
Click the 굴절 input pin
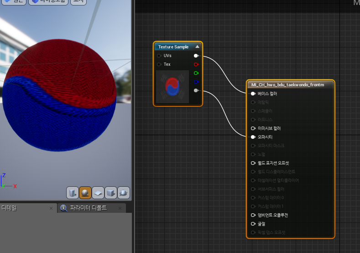(253, 224)
